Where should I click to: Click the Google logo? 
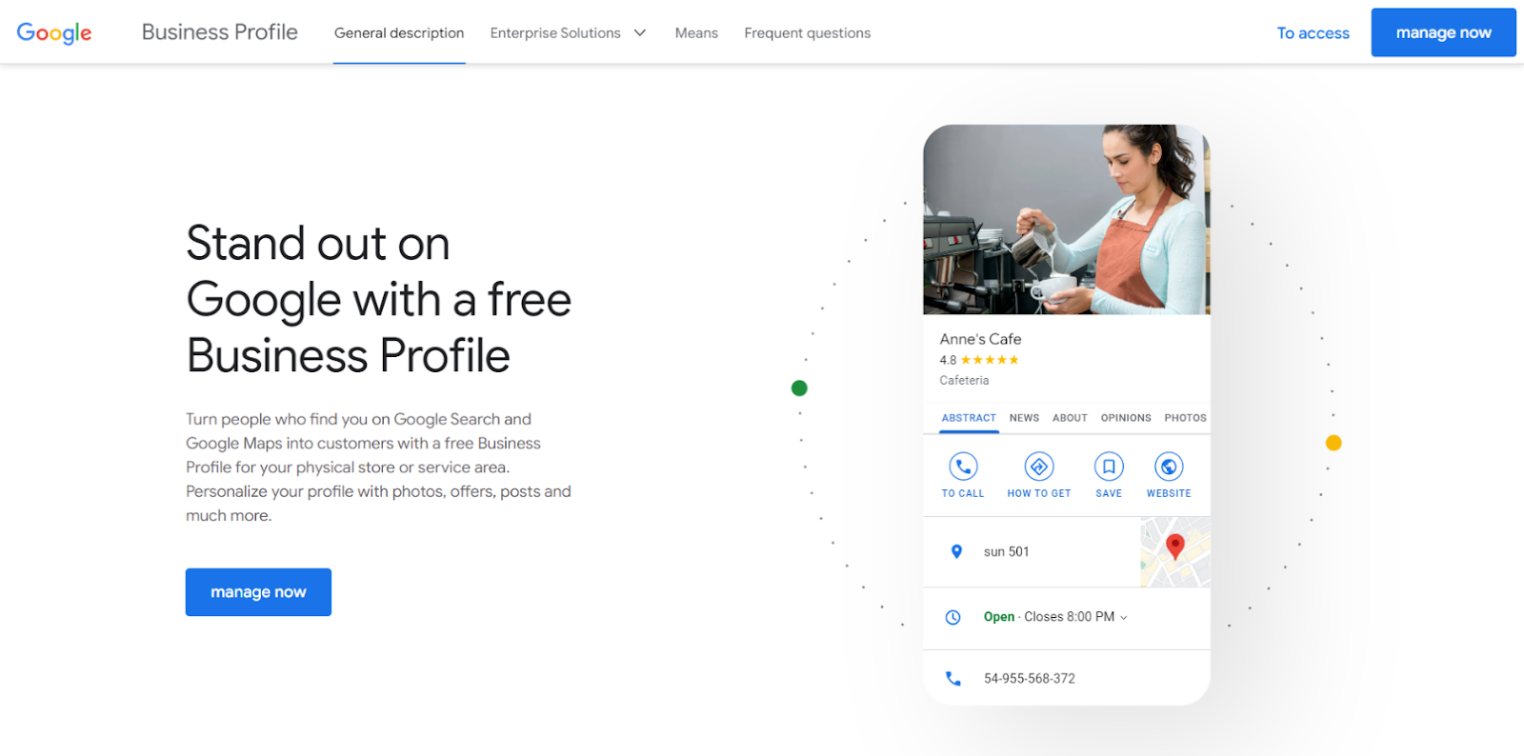54,33
